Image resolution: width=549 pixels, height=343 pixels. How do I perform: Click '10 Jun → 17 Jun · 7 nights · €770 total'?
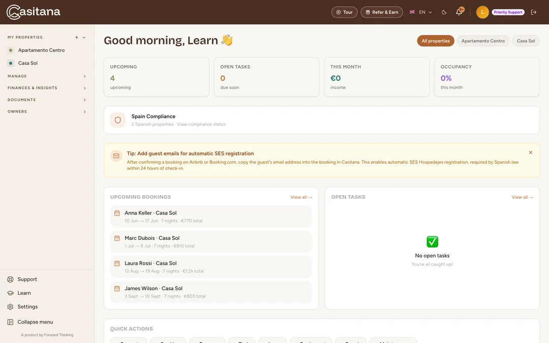(x=164, y=221)
